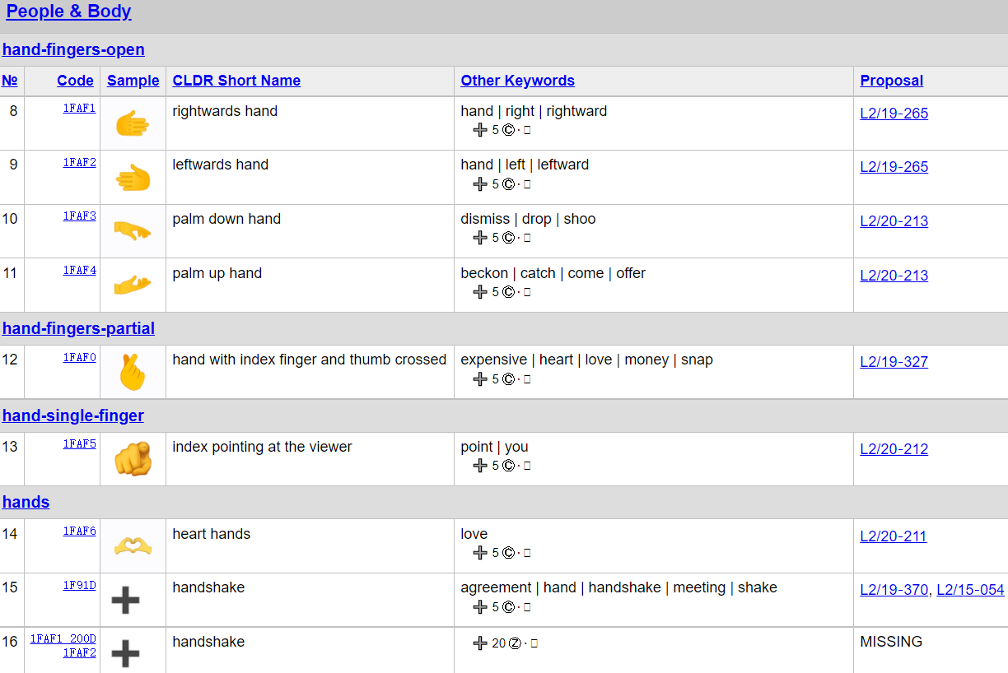The image size is (1008, 673).
Task: Open the hand-single-finger section link
Action: click(x=73, y=416)
